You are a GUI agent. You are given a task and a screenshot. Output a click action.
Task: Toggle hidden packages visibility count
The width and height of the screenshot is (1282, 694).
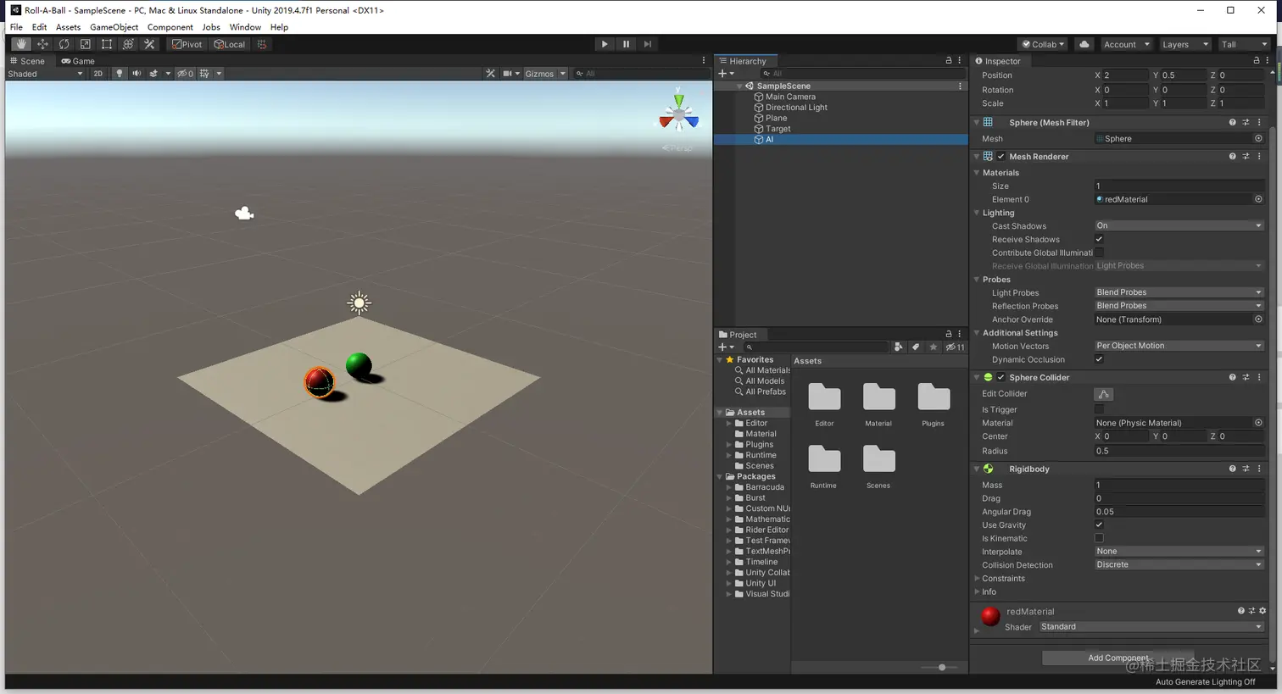point(956,347)
